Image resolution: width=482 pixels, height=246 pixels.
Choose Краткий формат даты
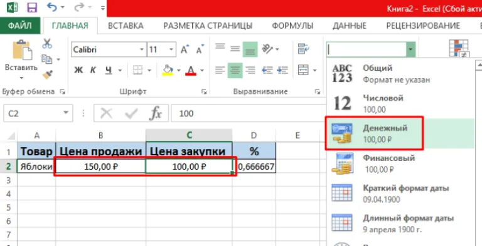tap(400, 193)
